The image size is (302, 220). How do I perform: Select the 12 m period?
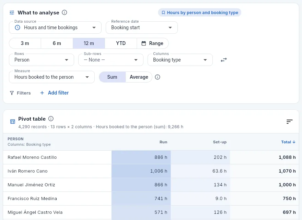click(x=89, y=43)
